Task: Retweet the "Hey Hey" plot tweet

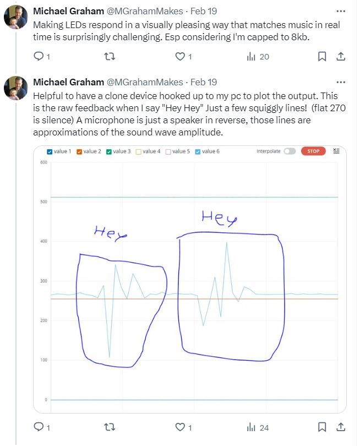Action: click(110, 427)
